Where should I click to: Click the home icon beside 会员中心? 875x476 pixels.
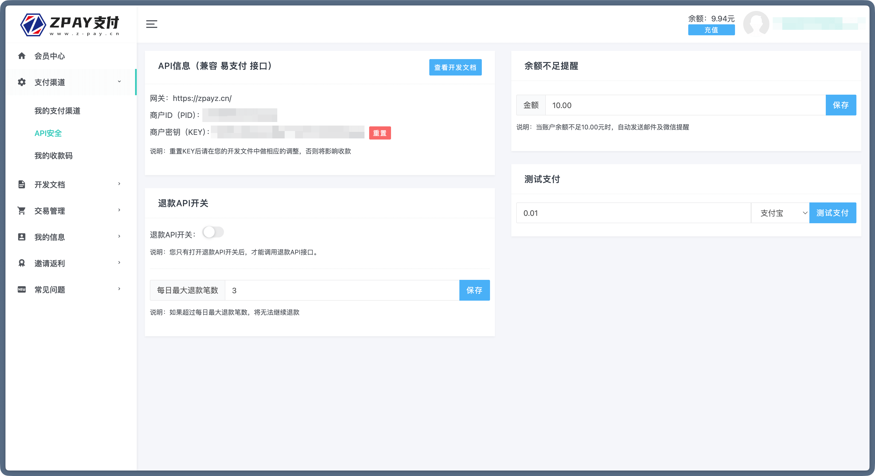click(x=22, y=56)
